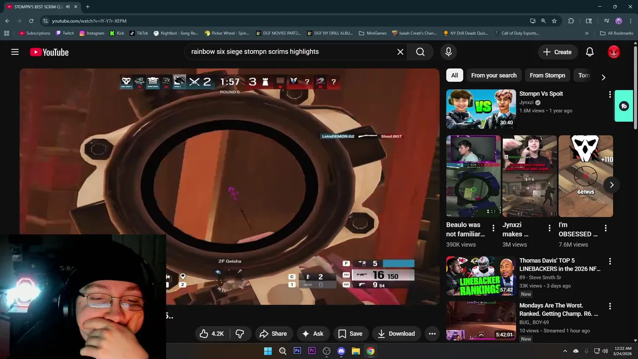Image resolution: width=638 pixels, height=359 pixels.
Task: Launch Photoshop from taskbar
Action: tap(298, 351)
